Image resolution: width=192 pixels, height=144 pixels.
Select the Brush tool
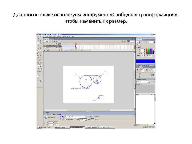(x=41, y=53)
